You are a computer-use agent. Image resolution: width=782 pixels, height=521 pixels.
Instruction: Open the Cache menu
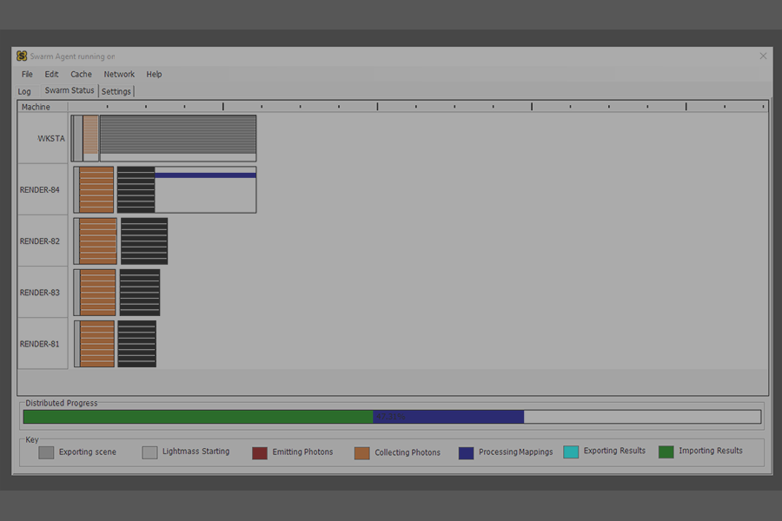pos(81,75)
